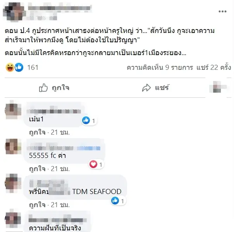Screen dimensions: 234x232
Task: Click the avatar beside ความฝันที่เป็นจริง comment
Action: (x=13, y=218)
